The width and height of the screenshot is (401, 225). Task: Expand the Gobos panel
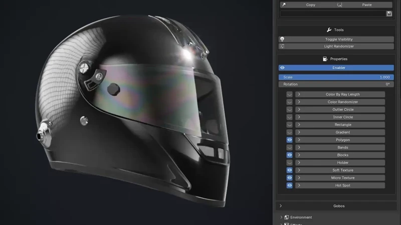click(281, 206)
